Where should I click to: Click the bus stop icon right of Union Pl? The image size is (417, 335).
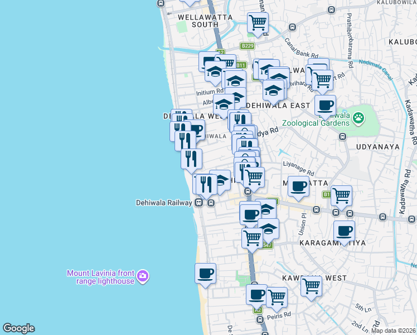coord(316,210)
